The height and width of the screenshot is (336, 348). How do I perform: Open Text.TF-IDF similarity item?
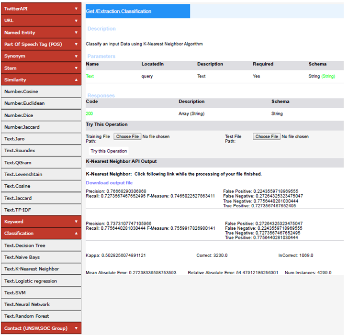coord(18,210)
